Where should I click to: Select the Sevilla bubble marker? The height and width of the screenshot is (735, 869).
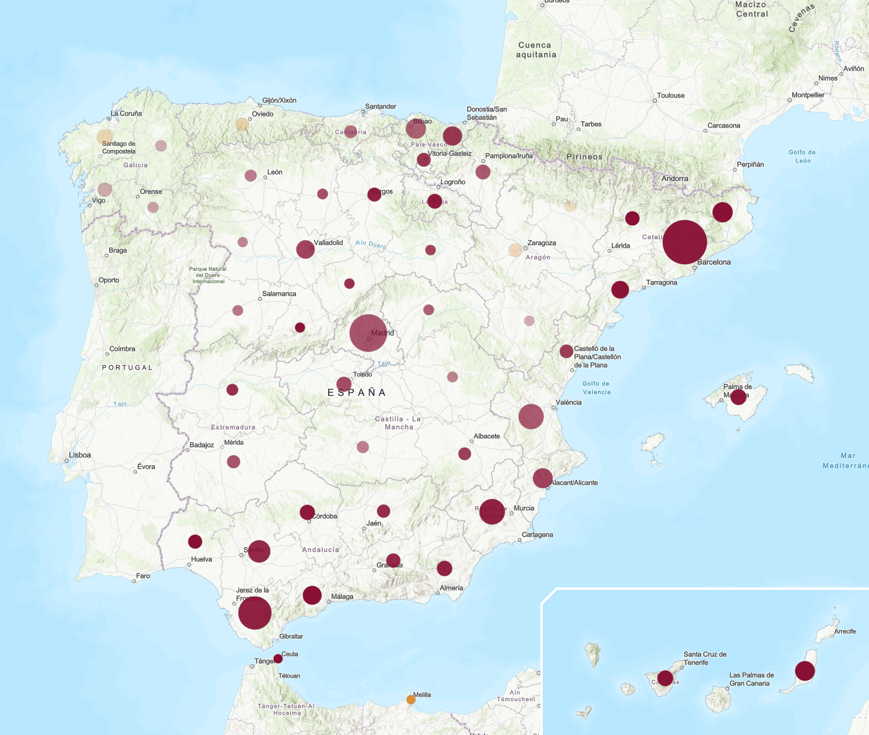259,551
